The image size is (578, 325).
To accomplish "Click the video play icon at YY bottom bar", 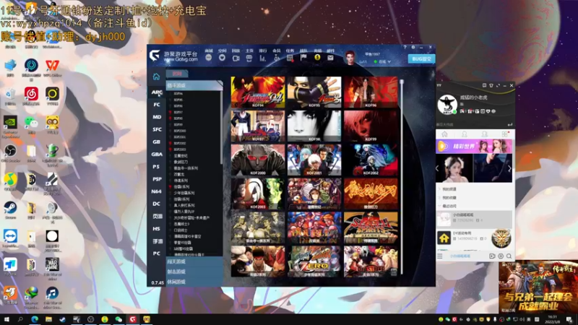I will tap(492, 256).
